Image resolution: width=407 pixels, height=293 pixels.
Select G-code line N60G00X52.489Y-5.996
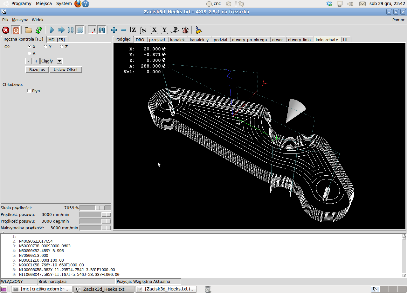[x=41, y=251]
